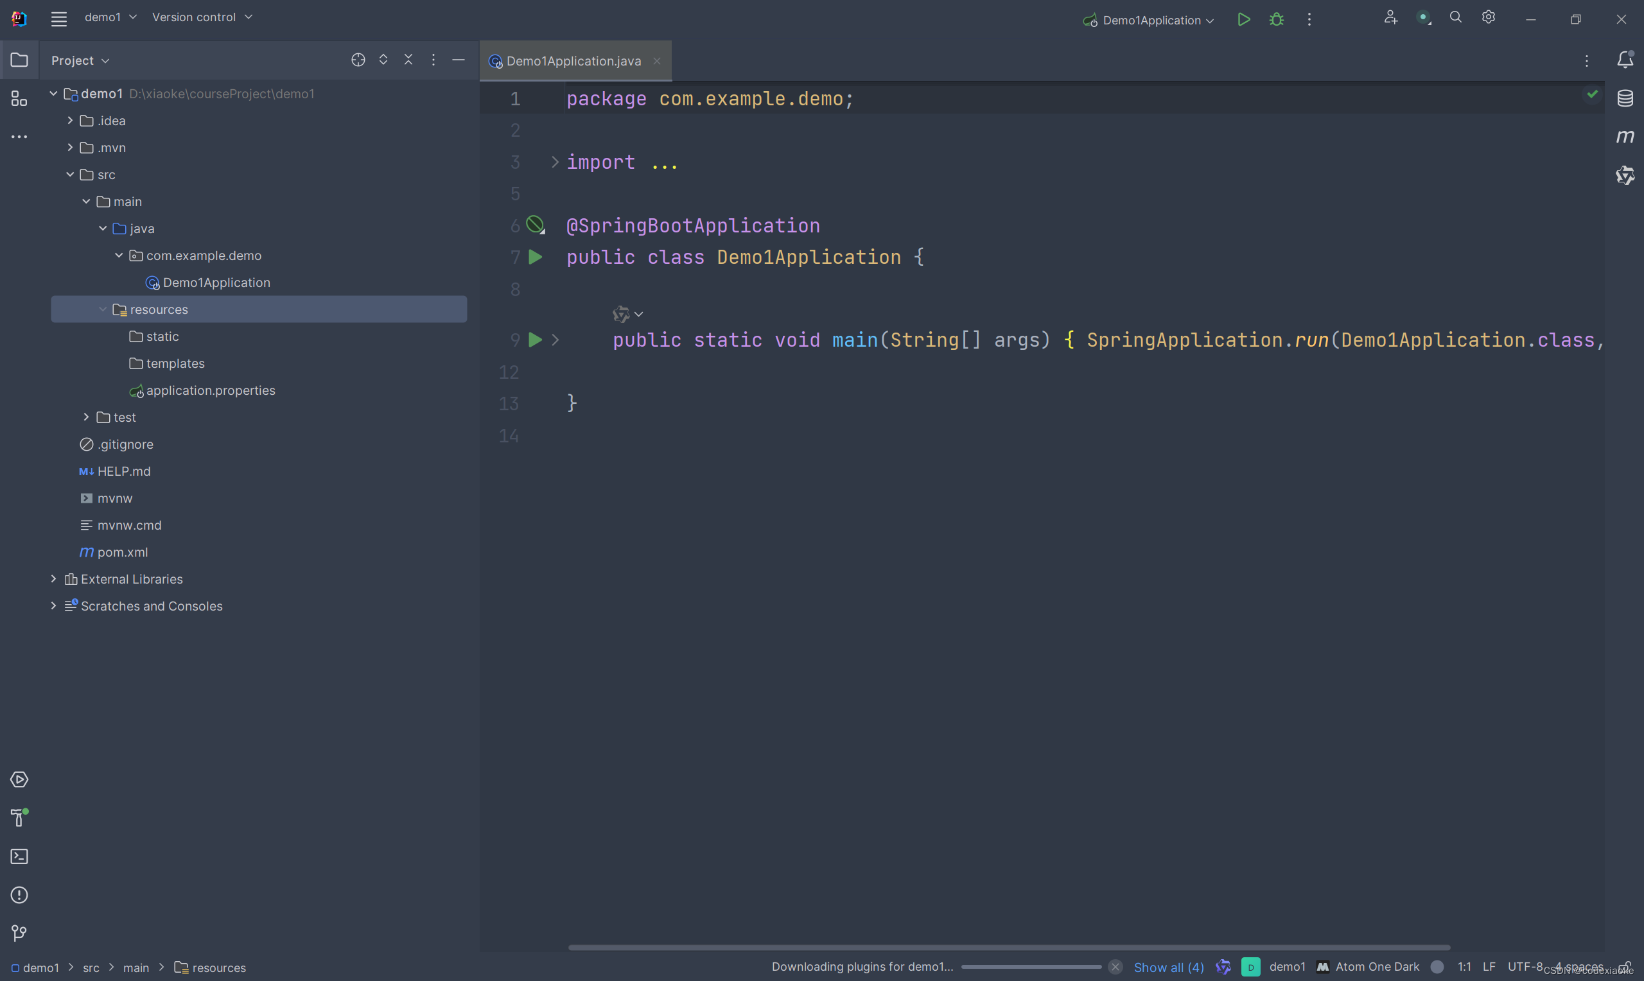
Task: Click the UTF-8 encoding status bar item
Action: point(1525,966)
